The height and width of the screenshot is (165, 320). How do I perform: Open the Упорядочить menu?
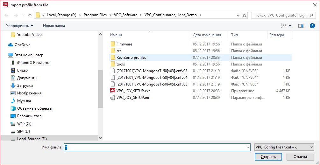pos(20,26)
